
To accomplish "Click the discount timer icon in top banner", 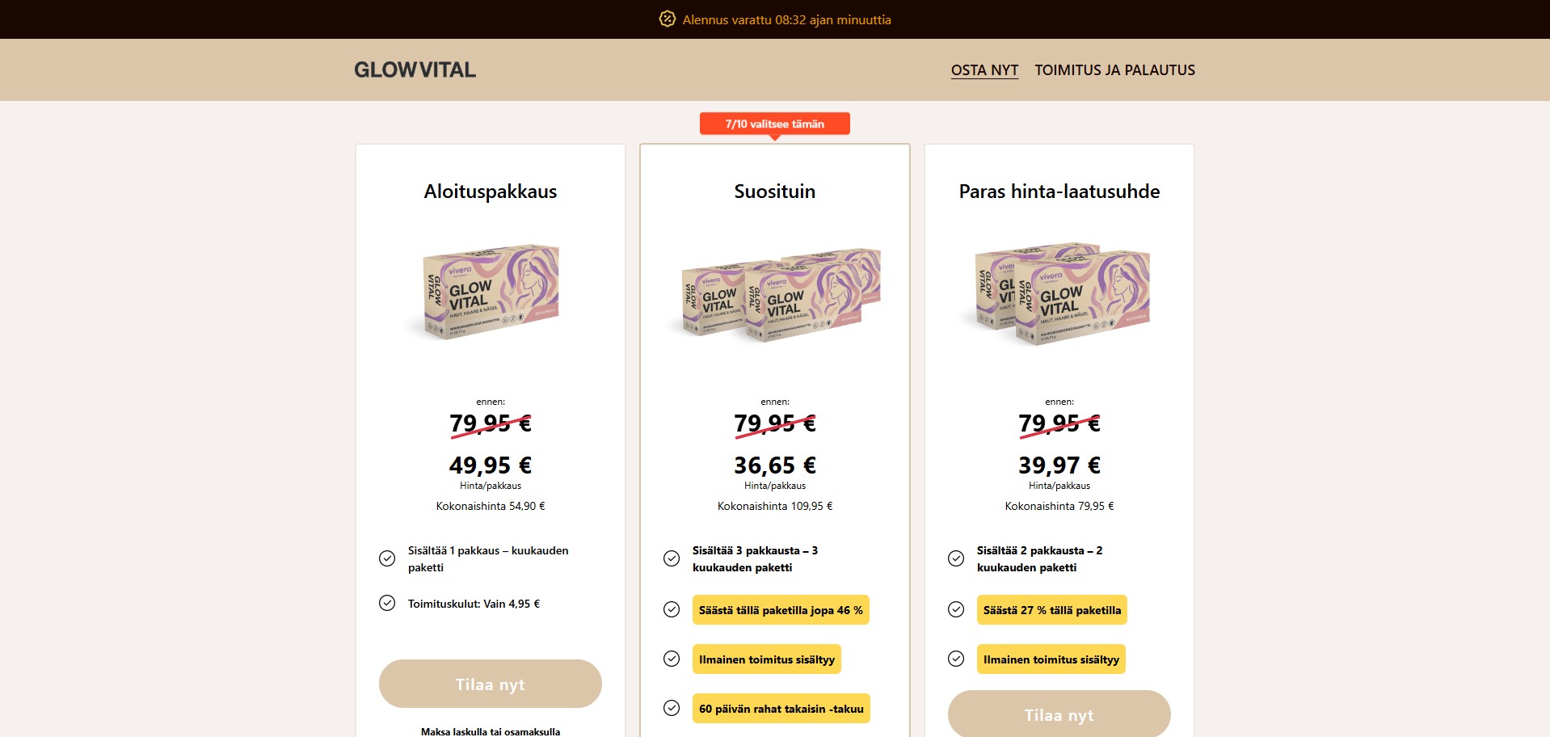I will [x=667, y=19].
